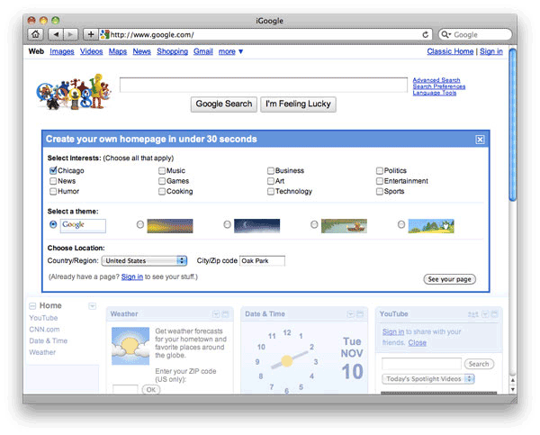540x435 pixels.
Task: Close the Create your own homepage panel
Action: [x=480, y=140]
